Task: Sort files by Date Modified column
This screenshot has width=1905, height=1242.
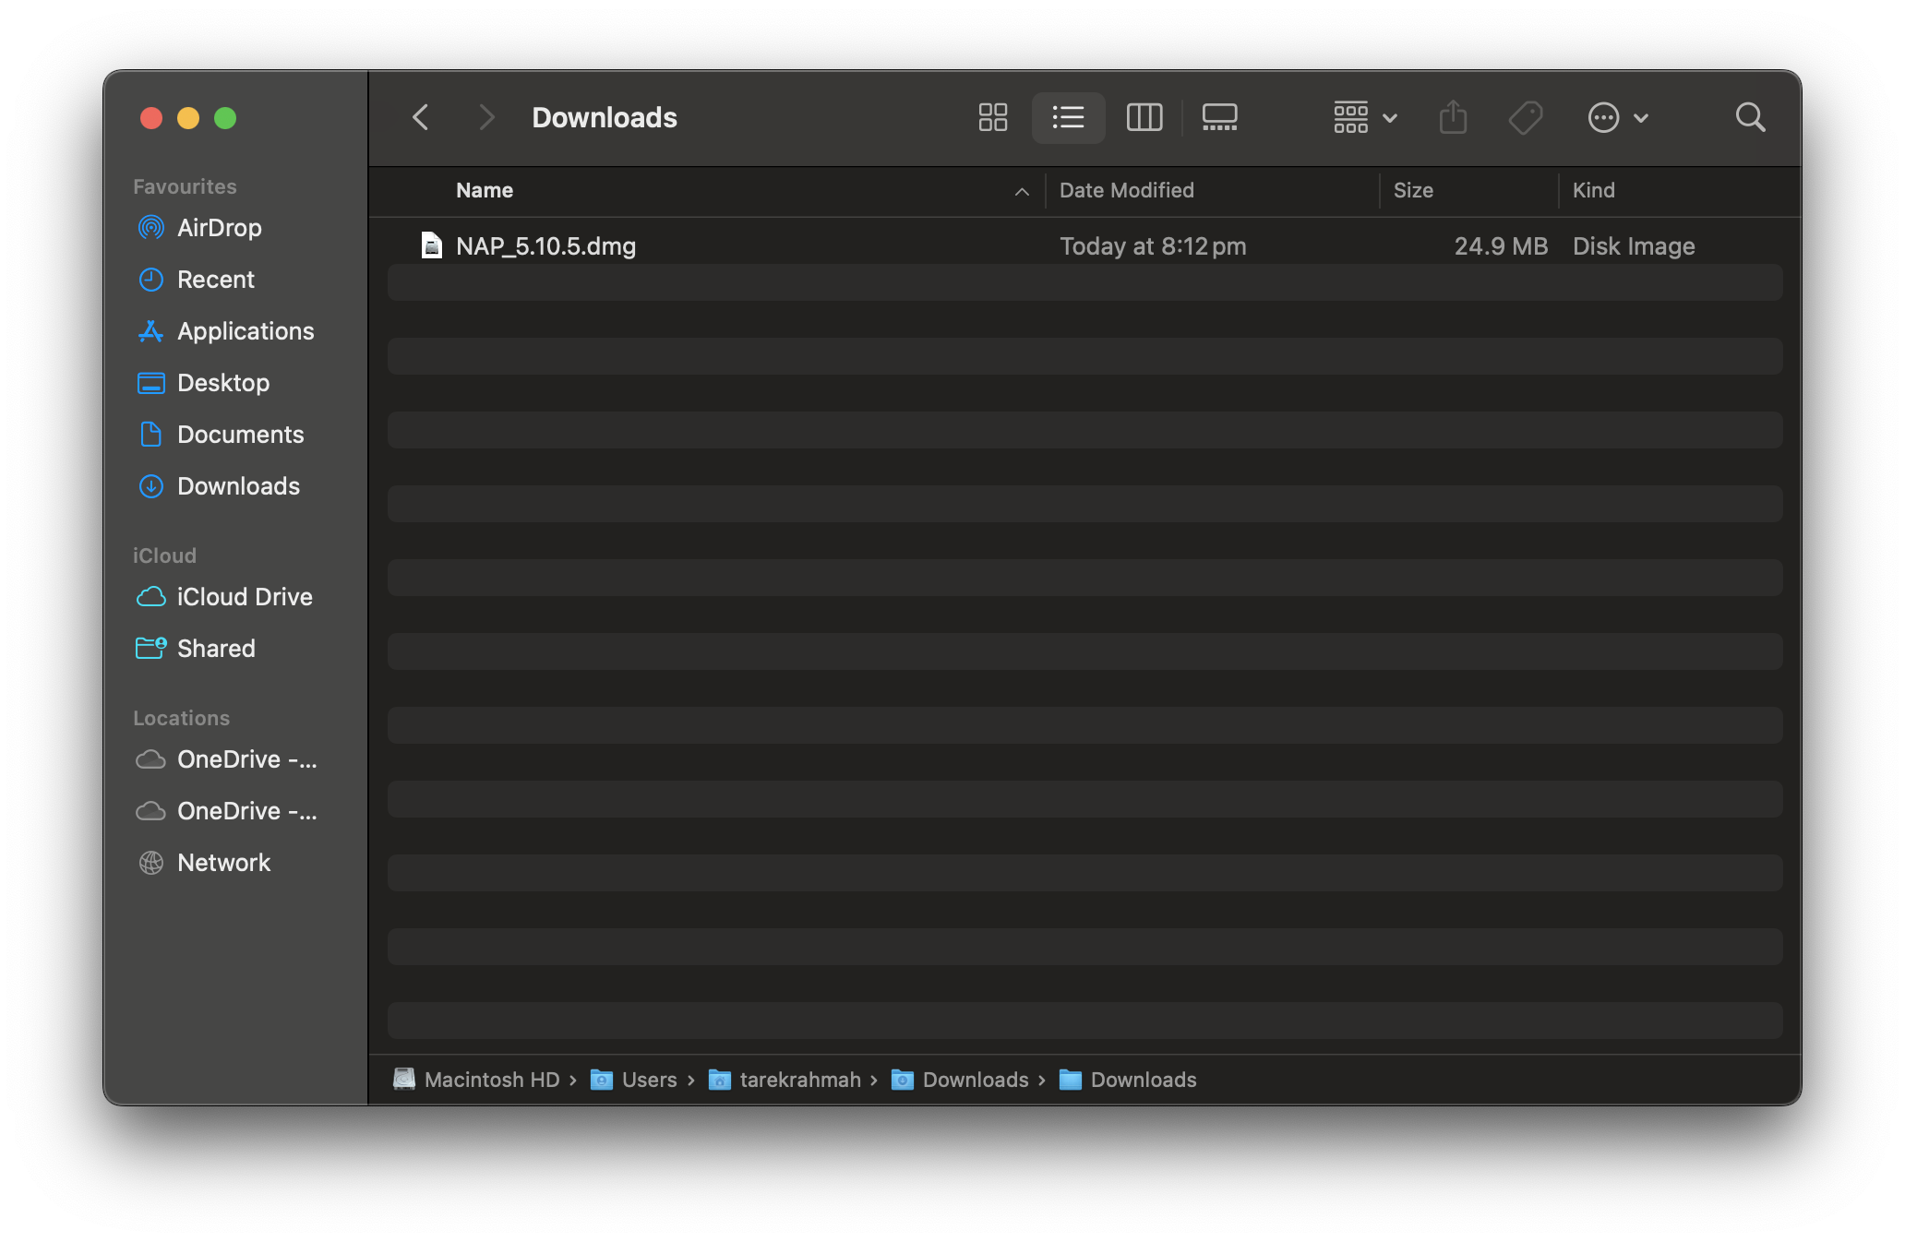Action: 1126,190
